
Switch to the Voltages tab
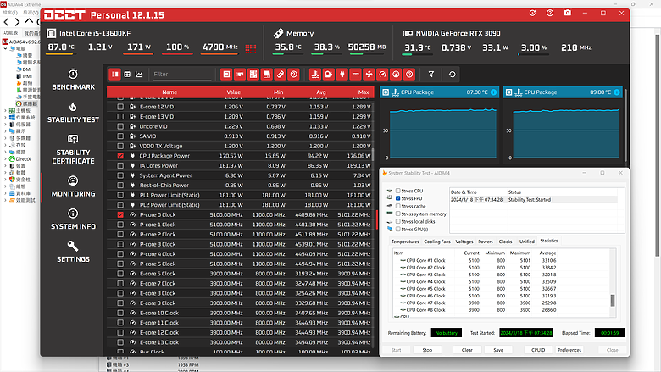pos(464,242)
